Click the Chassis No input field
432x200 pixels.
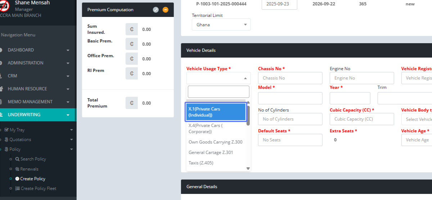coord(290,78)
